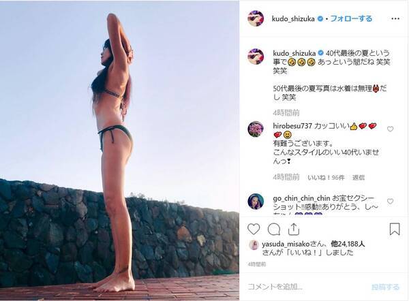Like hirobesu737's comment heart
409x301 pixels.
pos(390,129)
